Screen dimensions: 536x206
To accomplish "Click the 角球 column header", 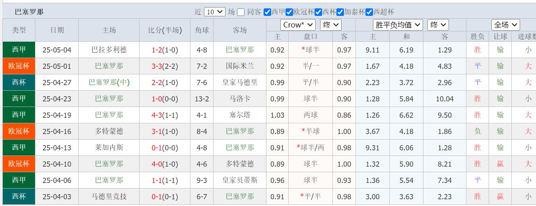I will pyautogui.click(x=202, y=30).
